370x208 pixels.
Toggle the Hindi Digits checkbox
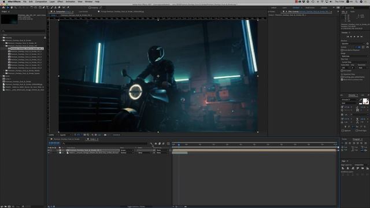pos(357,131)
